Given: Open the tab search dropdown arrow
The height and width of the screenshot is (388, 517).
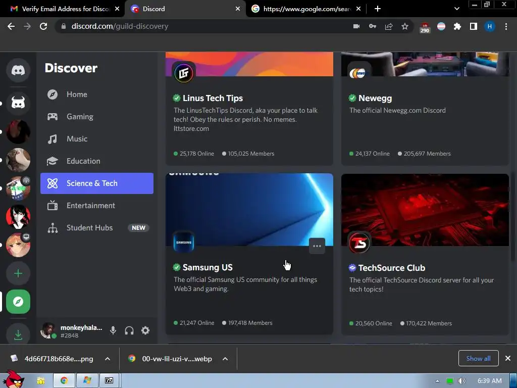Looking at the screenshot, I should point(456,9).
